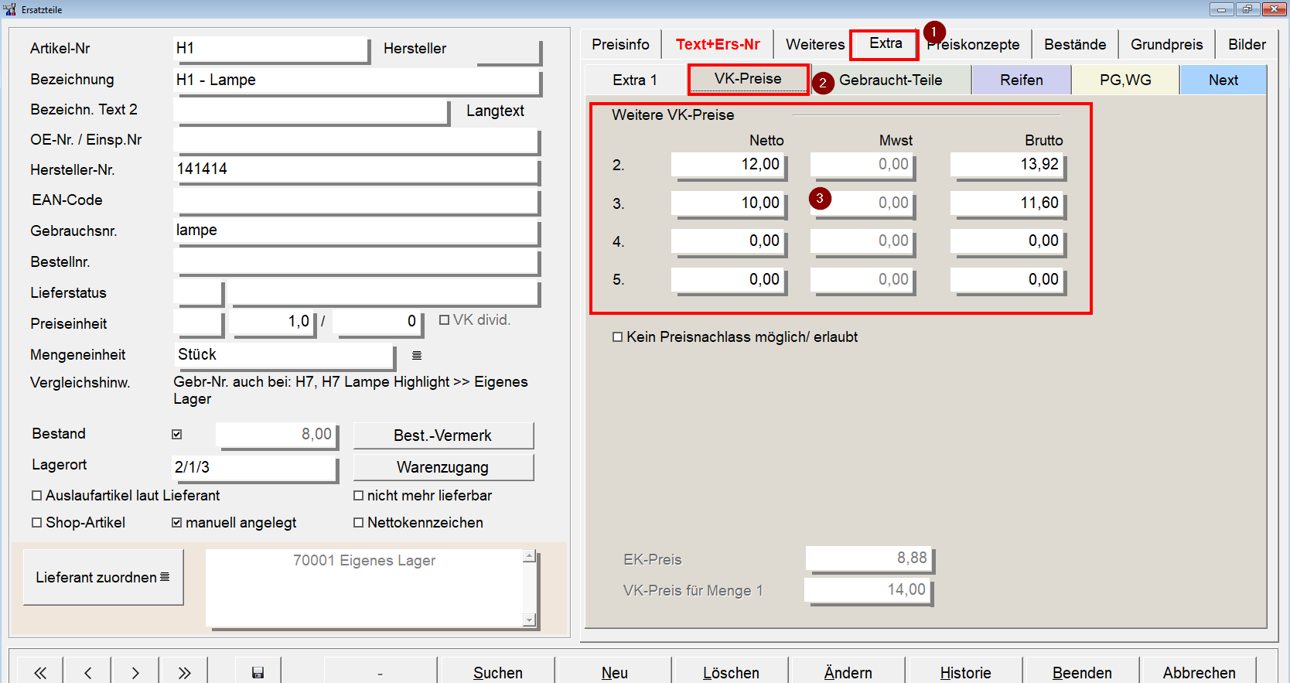The height and width of the screenshot is (683, 1290).
Task: Click the Next subtab
Action: click(1223, 80)
